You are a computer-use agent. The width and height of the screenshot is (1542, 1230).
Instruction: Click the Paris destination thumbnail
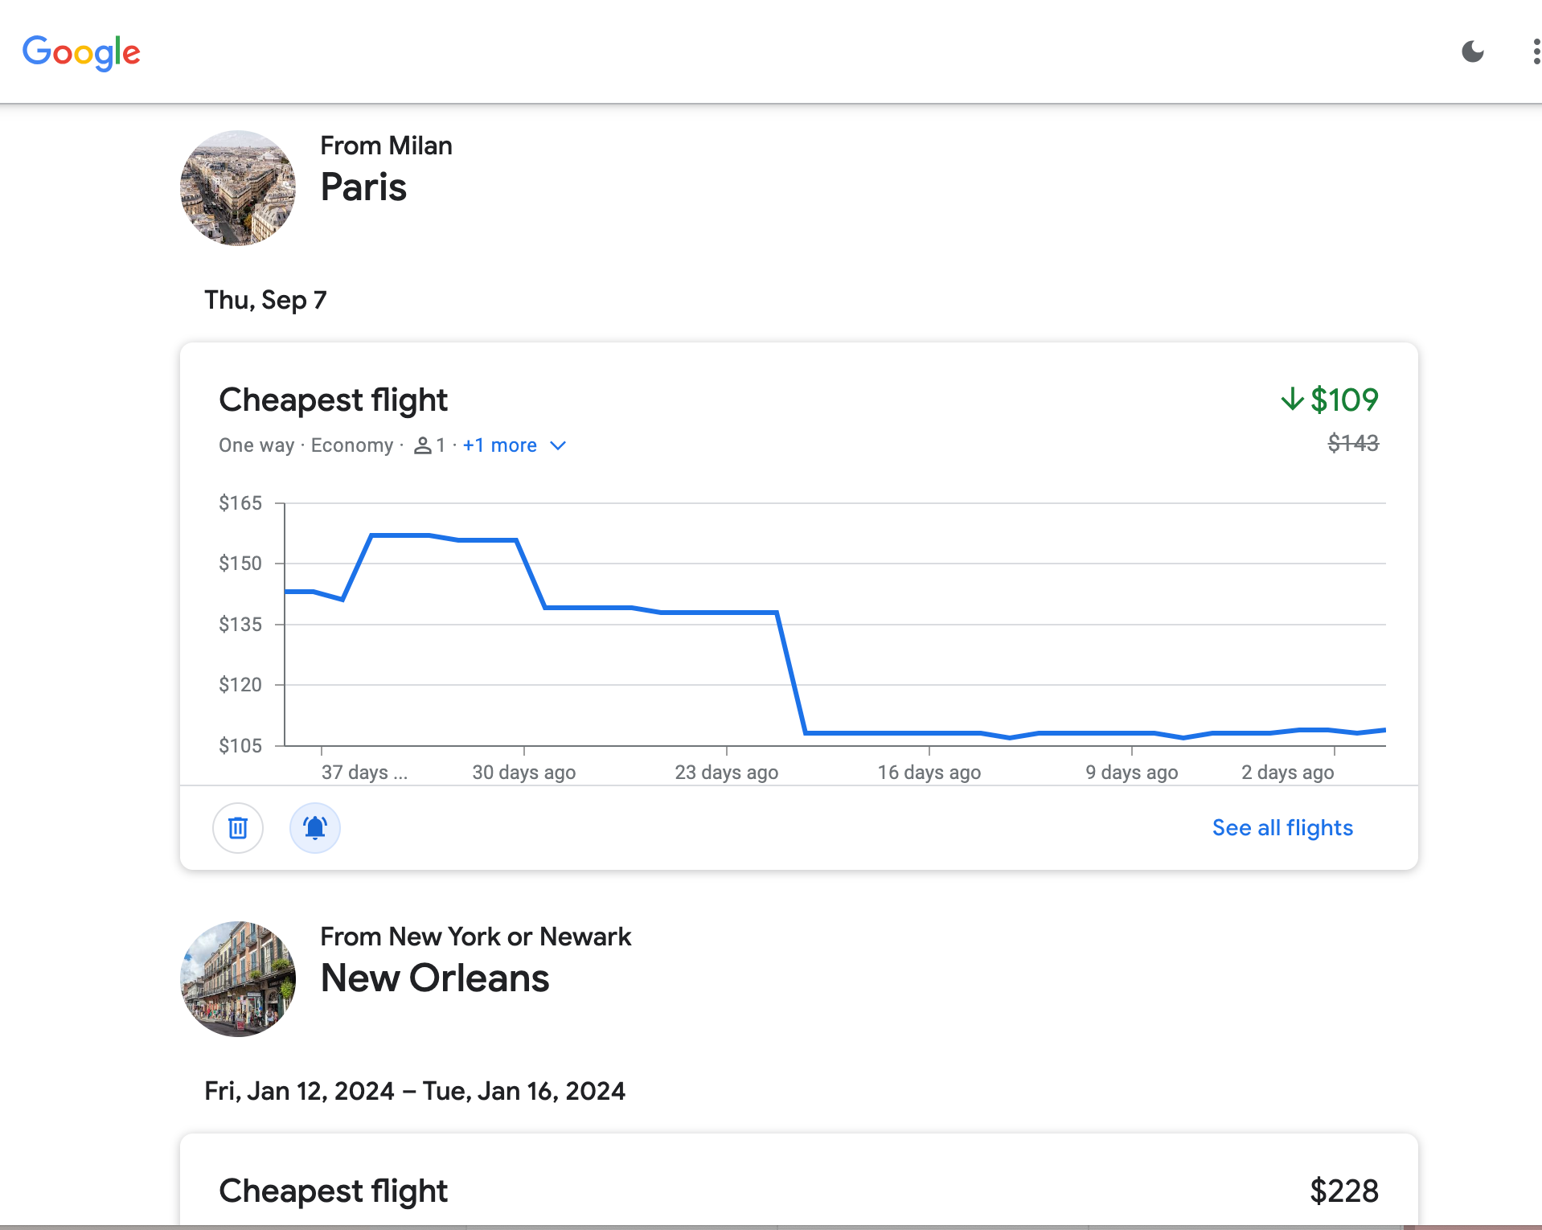[238, 188]
